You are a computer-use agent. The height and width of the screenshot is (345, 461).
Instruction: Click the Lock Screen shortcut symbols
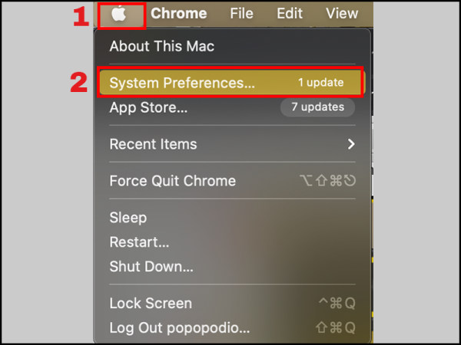point(337,304)
